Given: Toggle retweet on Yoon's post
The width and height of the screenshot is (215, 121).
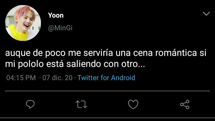Looking at the screenshot, I should pyautogui.click(x=81, y=104).
